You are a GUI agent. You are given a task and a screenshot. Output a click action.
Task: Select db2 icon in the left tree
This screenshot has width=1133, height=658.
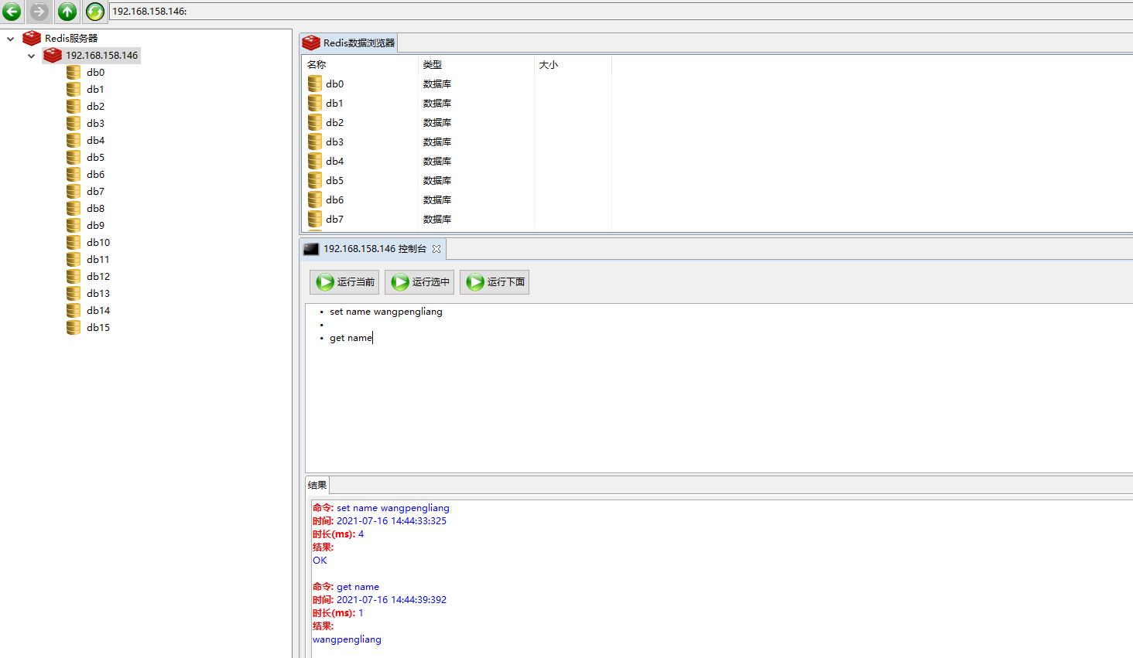[x=74, y=107]
